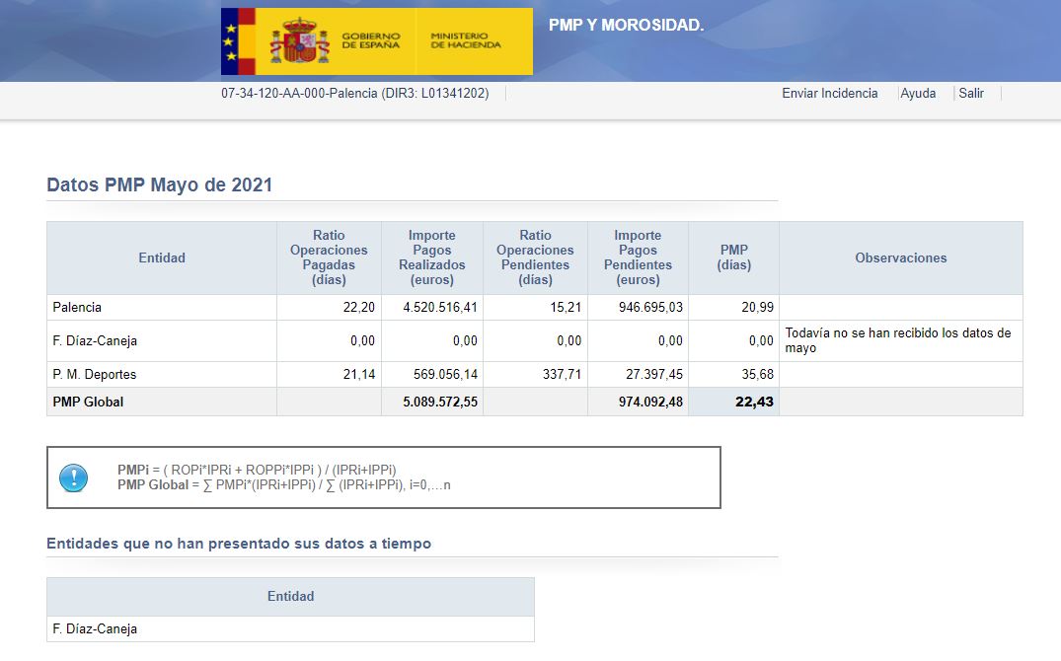Select the Palencia row in the table
Image resolution: width=1061 pixels, height=661 pixels.
(77, 308)
